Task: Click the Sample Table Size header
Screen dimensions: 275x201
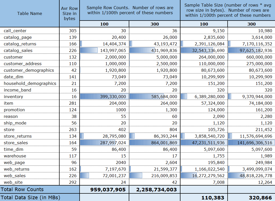Action: (227, 11)
